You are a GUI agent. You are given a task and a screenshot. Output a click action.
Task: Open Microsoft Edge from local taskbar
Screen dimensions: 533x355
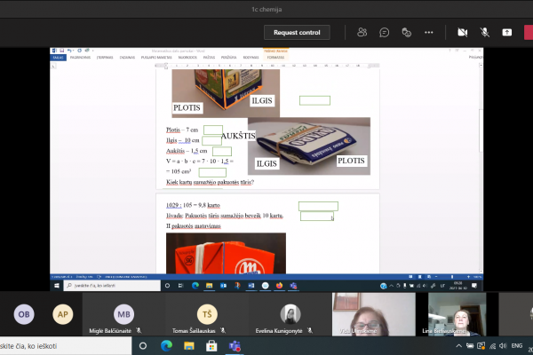[166, 346]
